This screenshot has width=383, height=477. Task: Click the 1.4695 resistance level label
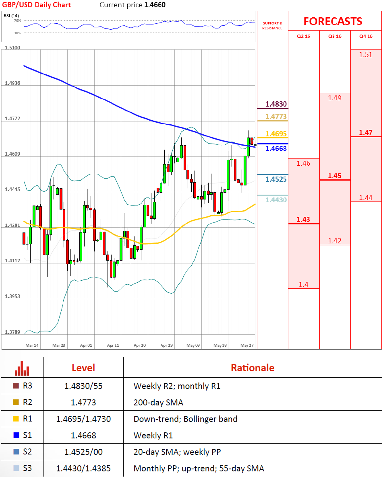(276, 134)
